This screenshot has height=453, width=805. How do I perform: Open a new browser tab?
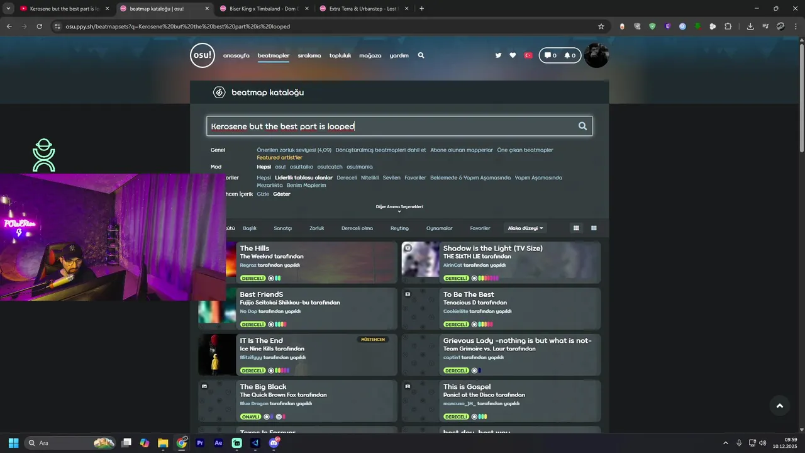click(421, 9)
